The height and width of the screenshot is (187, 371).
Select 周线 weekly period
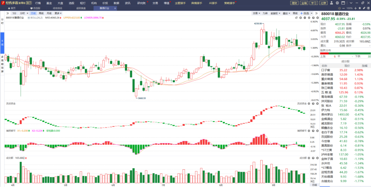point(41,13)
